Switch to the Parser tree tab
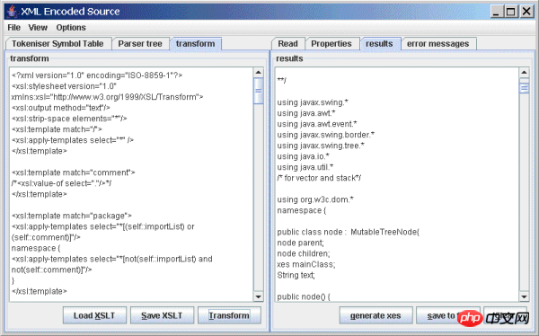Image resolution: width=539 pixels, height=336 pixels. pyautogui.click(x=140, y=44)
